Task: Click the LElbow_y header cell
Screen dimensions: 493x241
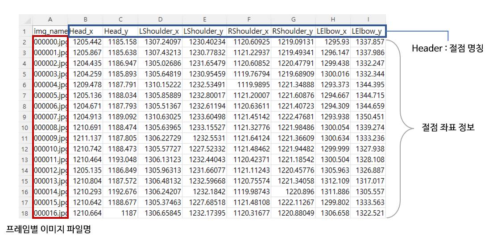Action: [368, 32]
